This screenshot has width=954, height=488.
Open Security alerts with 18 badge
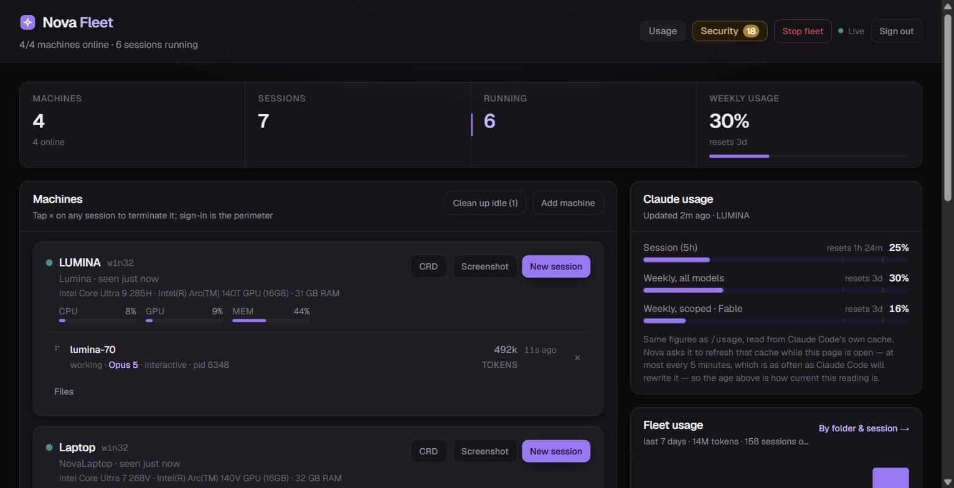[730, 31]
